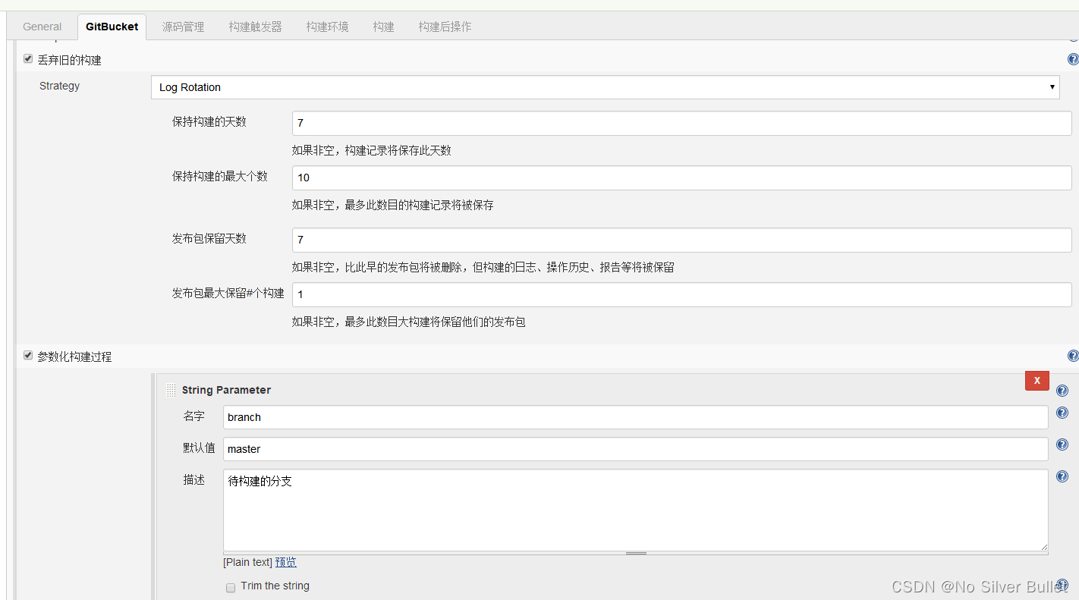Screen dimensions: 1079x600
Task: Focus the 发布包最大保留#个构建 input field
Action: tap(681, 294)
